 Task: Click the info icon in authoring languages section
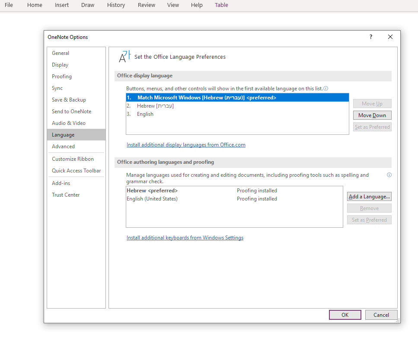click(x=389, y=175)
